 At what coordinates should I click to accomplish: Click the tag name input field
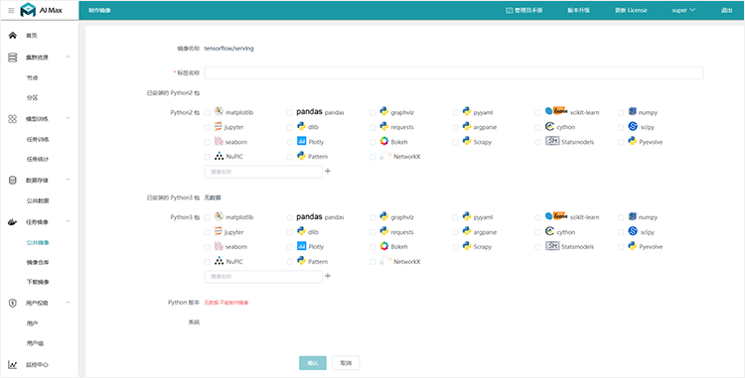click(454, 72)
